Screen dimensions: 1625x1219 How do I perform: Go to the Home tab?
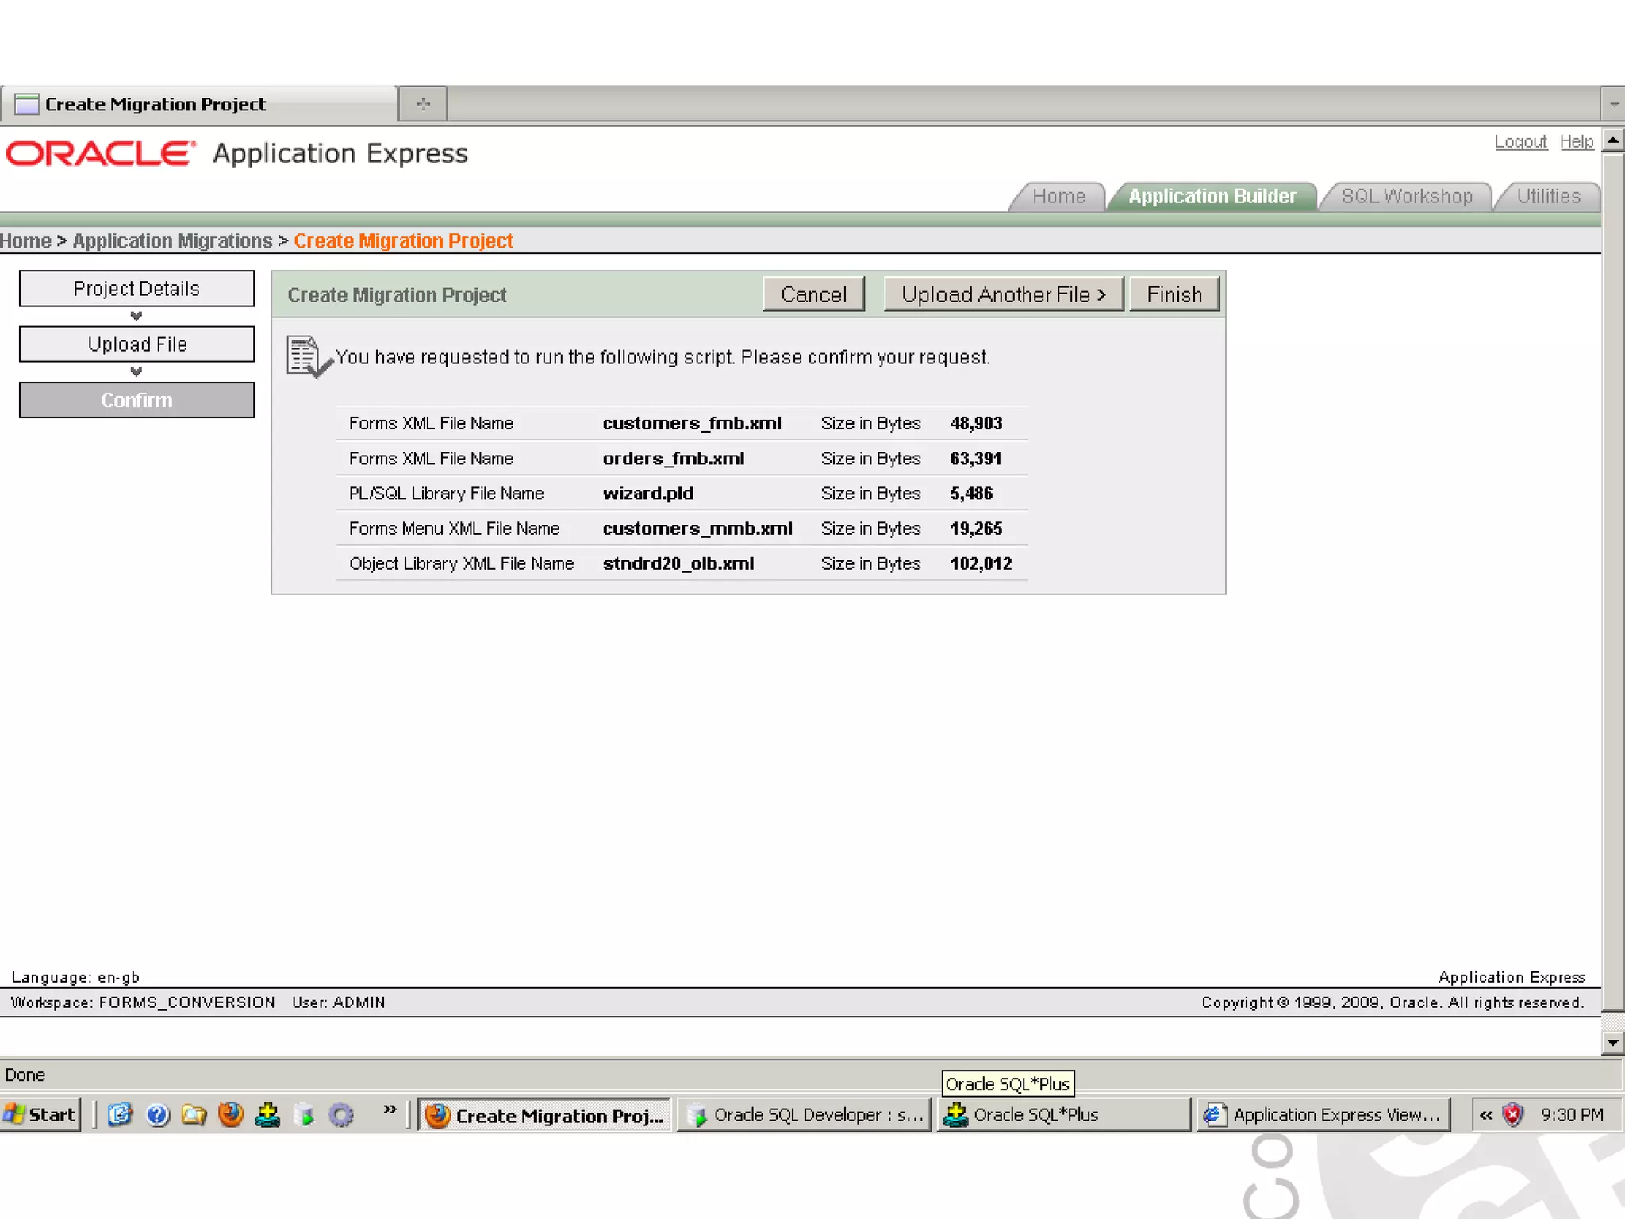pyautogui.click(x=1058, y=196)
